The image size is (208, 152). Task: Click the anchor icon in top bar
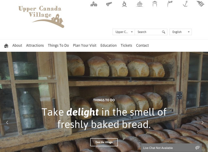click(x=185, y=4)
